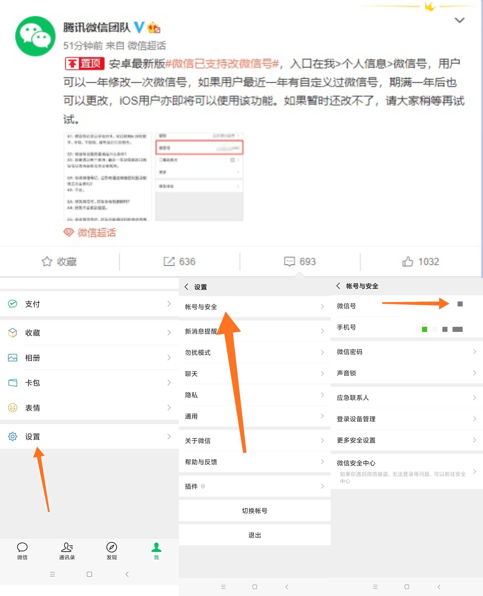Click the 置顶 pinned tag
This screenshot has width=483, height=596.
[x=85, y=64]
